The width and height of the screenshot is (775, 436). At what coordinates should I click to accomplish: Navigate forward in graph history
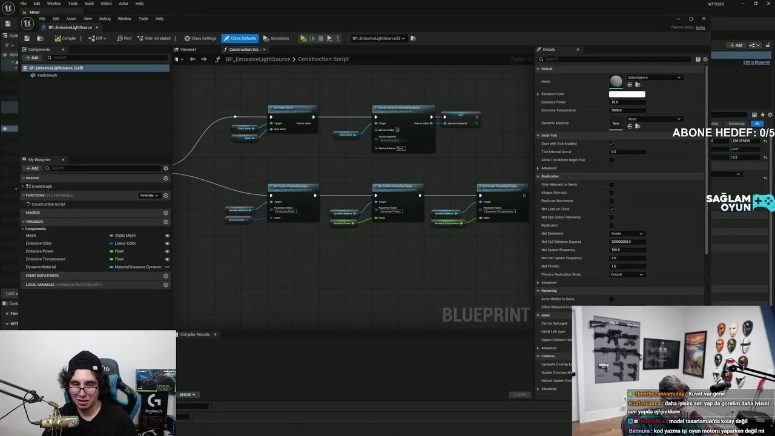point(203,59)
